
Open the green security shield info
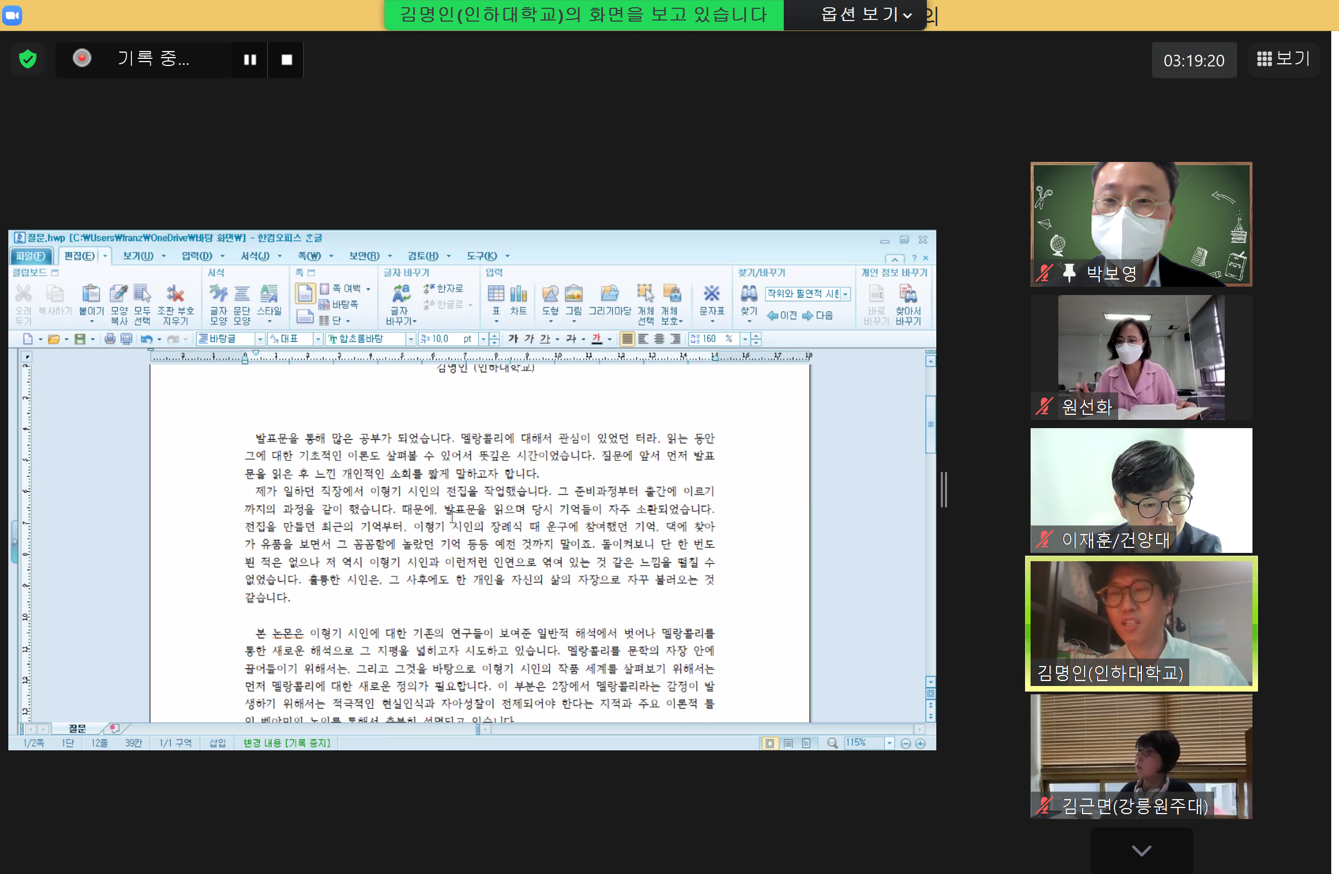tap(28, 59)
